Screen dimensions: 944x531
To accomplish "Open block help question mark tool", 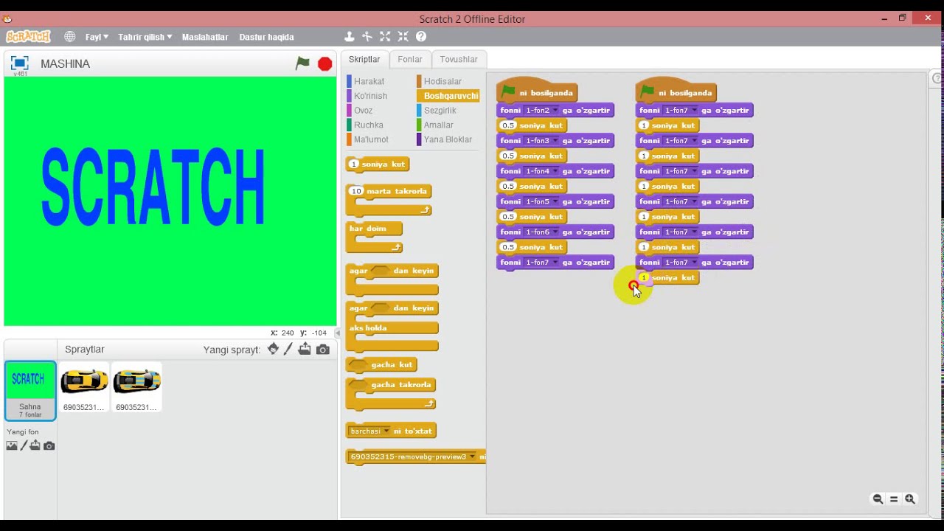I will point(421,36).
